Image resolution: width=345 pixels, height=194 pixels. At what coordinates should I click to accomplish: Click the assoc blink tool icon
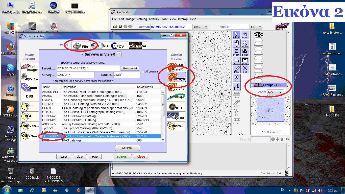pyautogui.click(x=236, y=121)
